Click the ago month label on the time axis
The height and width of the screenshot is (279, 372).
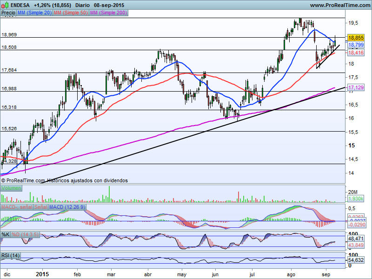tap(291, 274)
